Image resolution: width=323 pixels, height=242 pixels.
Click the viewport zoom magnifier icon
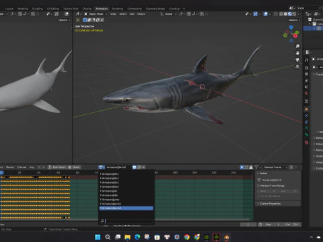297,46
